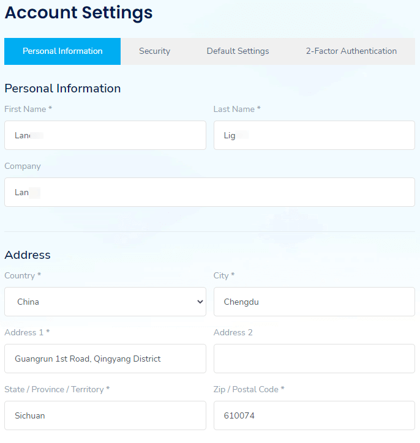This screenshot has height=443, width=420.
Task: Select the Zip code field showing 610074
Action: (314, 415)
